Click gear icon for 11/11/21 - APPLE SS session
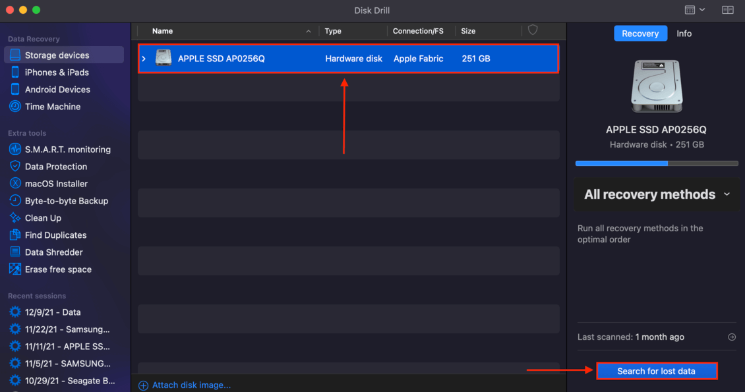The width and height of the screenshot is (745, 392). [x=15, y=346]
